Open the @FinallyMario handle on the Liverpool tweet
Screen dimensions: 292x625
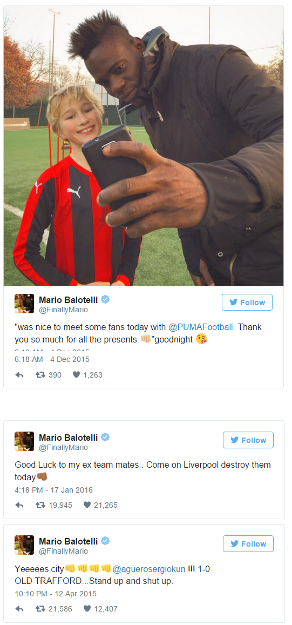coord(63,448)
